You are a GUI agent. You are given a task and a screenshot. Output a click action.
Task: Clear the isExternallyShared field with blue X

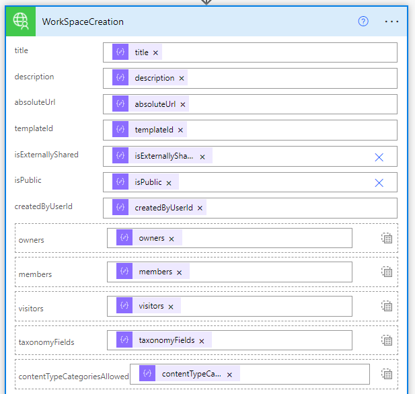[x=379, y=157]
